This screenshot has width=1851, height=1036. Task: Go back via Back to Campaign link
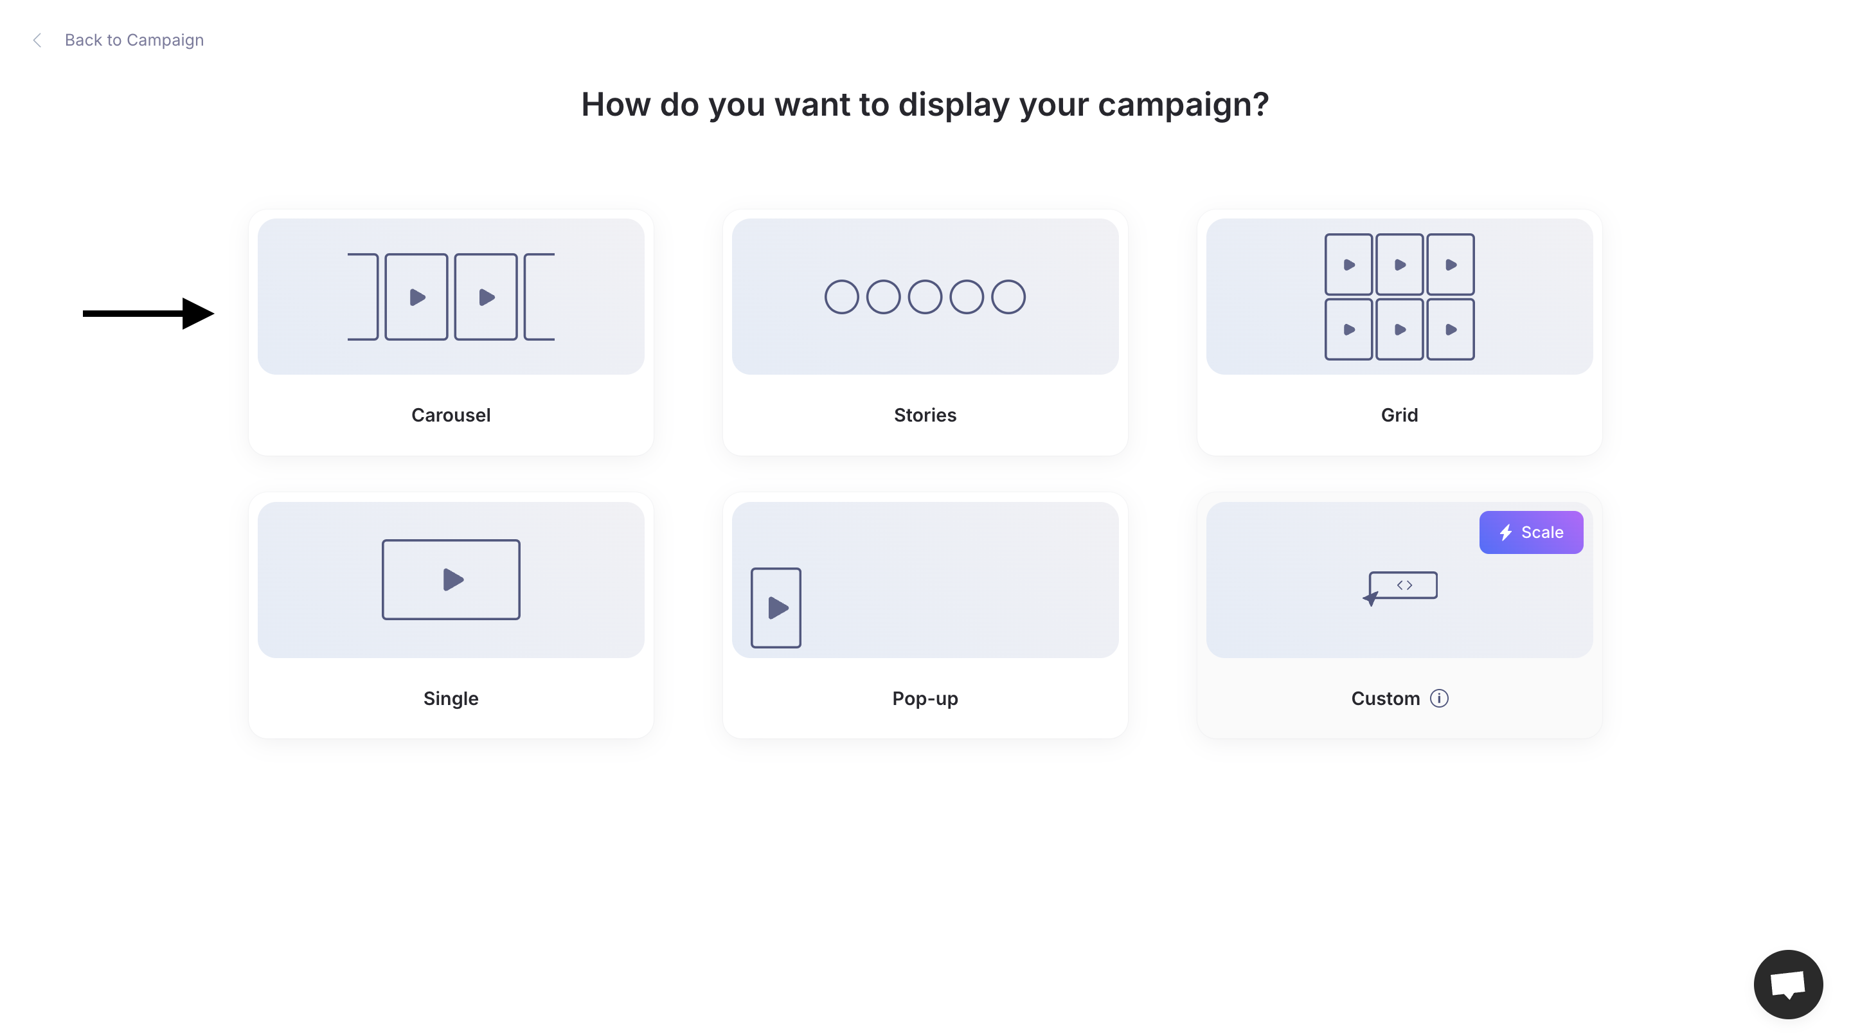click(x=134, y=40)
